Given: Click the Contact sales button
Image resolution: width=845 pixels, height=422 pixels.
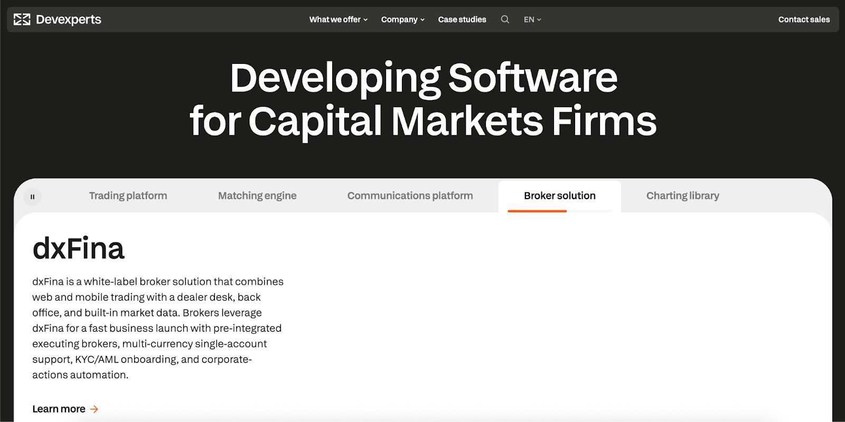Looking at the screenshot, I should 804,20.
